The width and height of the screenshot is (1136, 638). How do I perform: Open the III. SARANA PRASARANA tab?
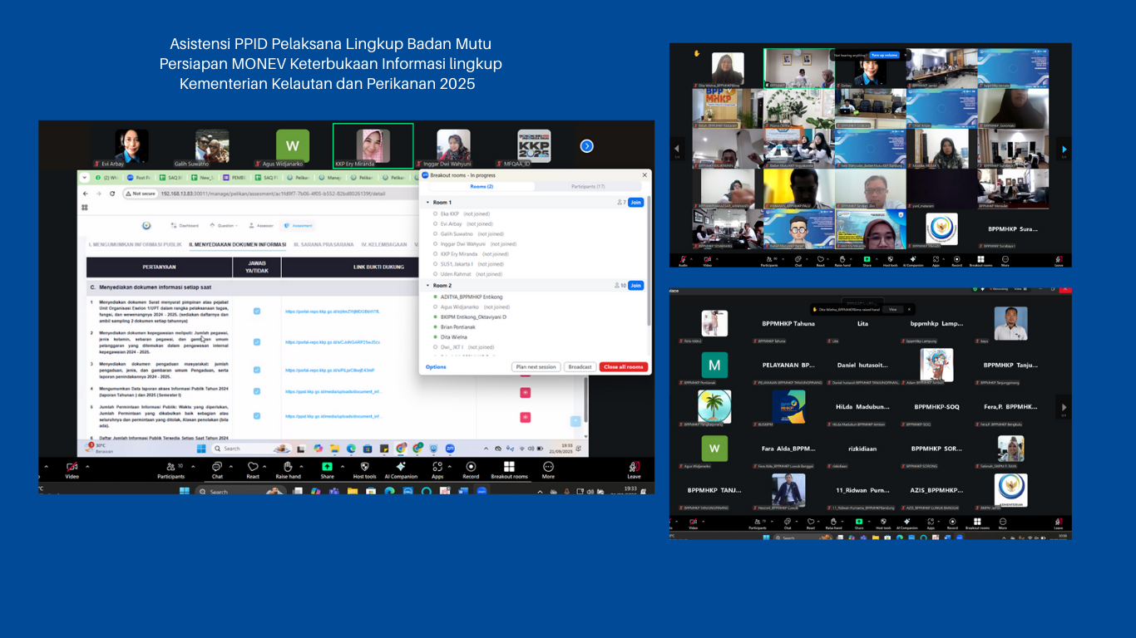[x=324, y=245]
